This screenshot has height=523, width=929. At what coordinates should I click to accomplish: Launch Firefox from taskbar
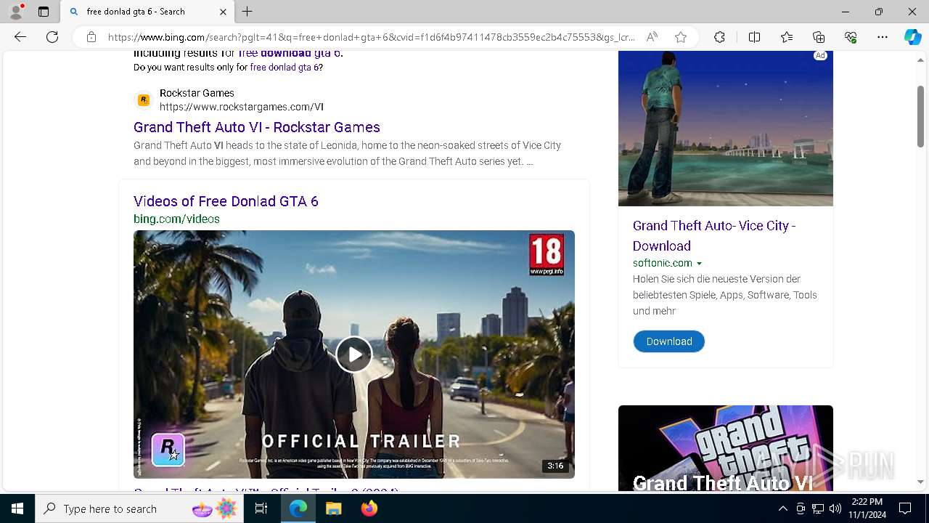tap(369, 508)
